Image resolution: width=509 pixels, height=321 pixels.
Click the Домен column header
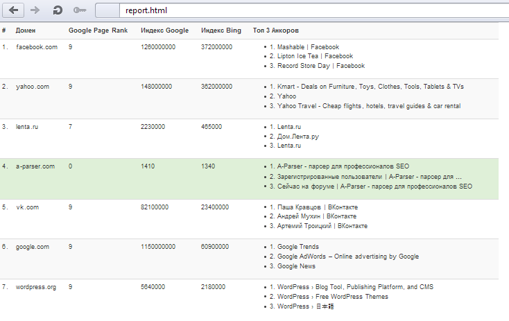pos(26,31)
